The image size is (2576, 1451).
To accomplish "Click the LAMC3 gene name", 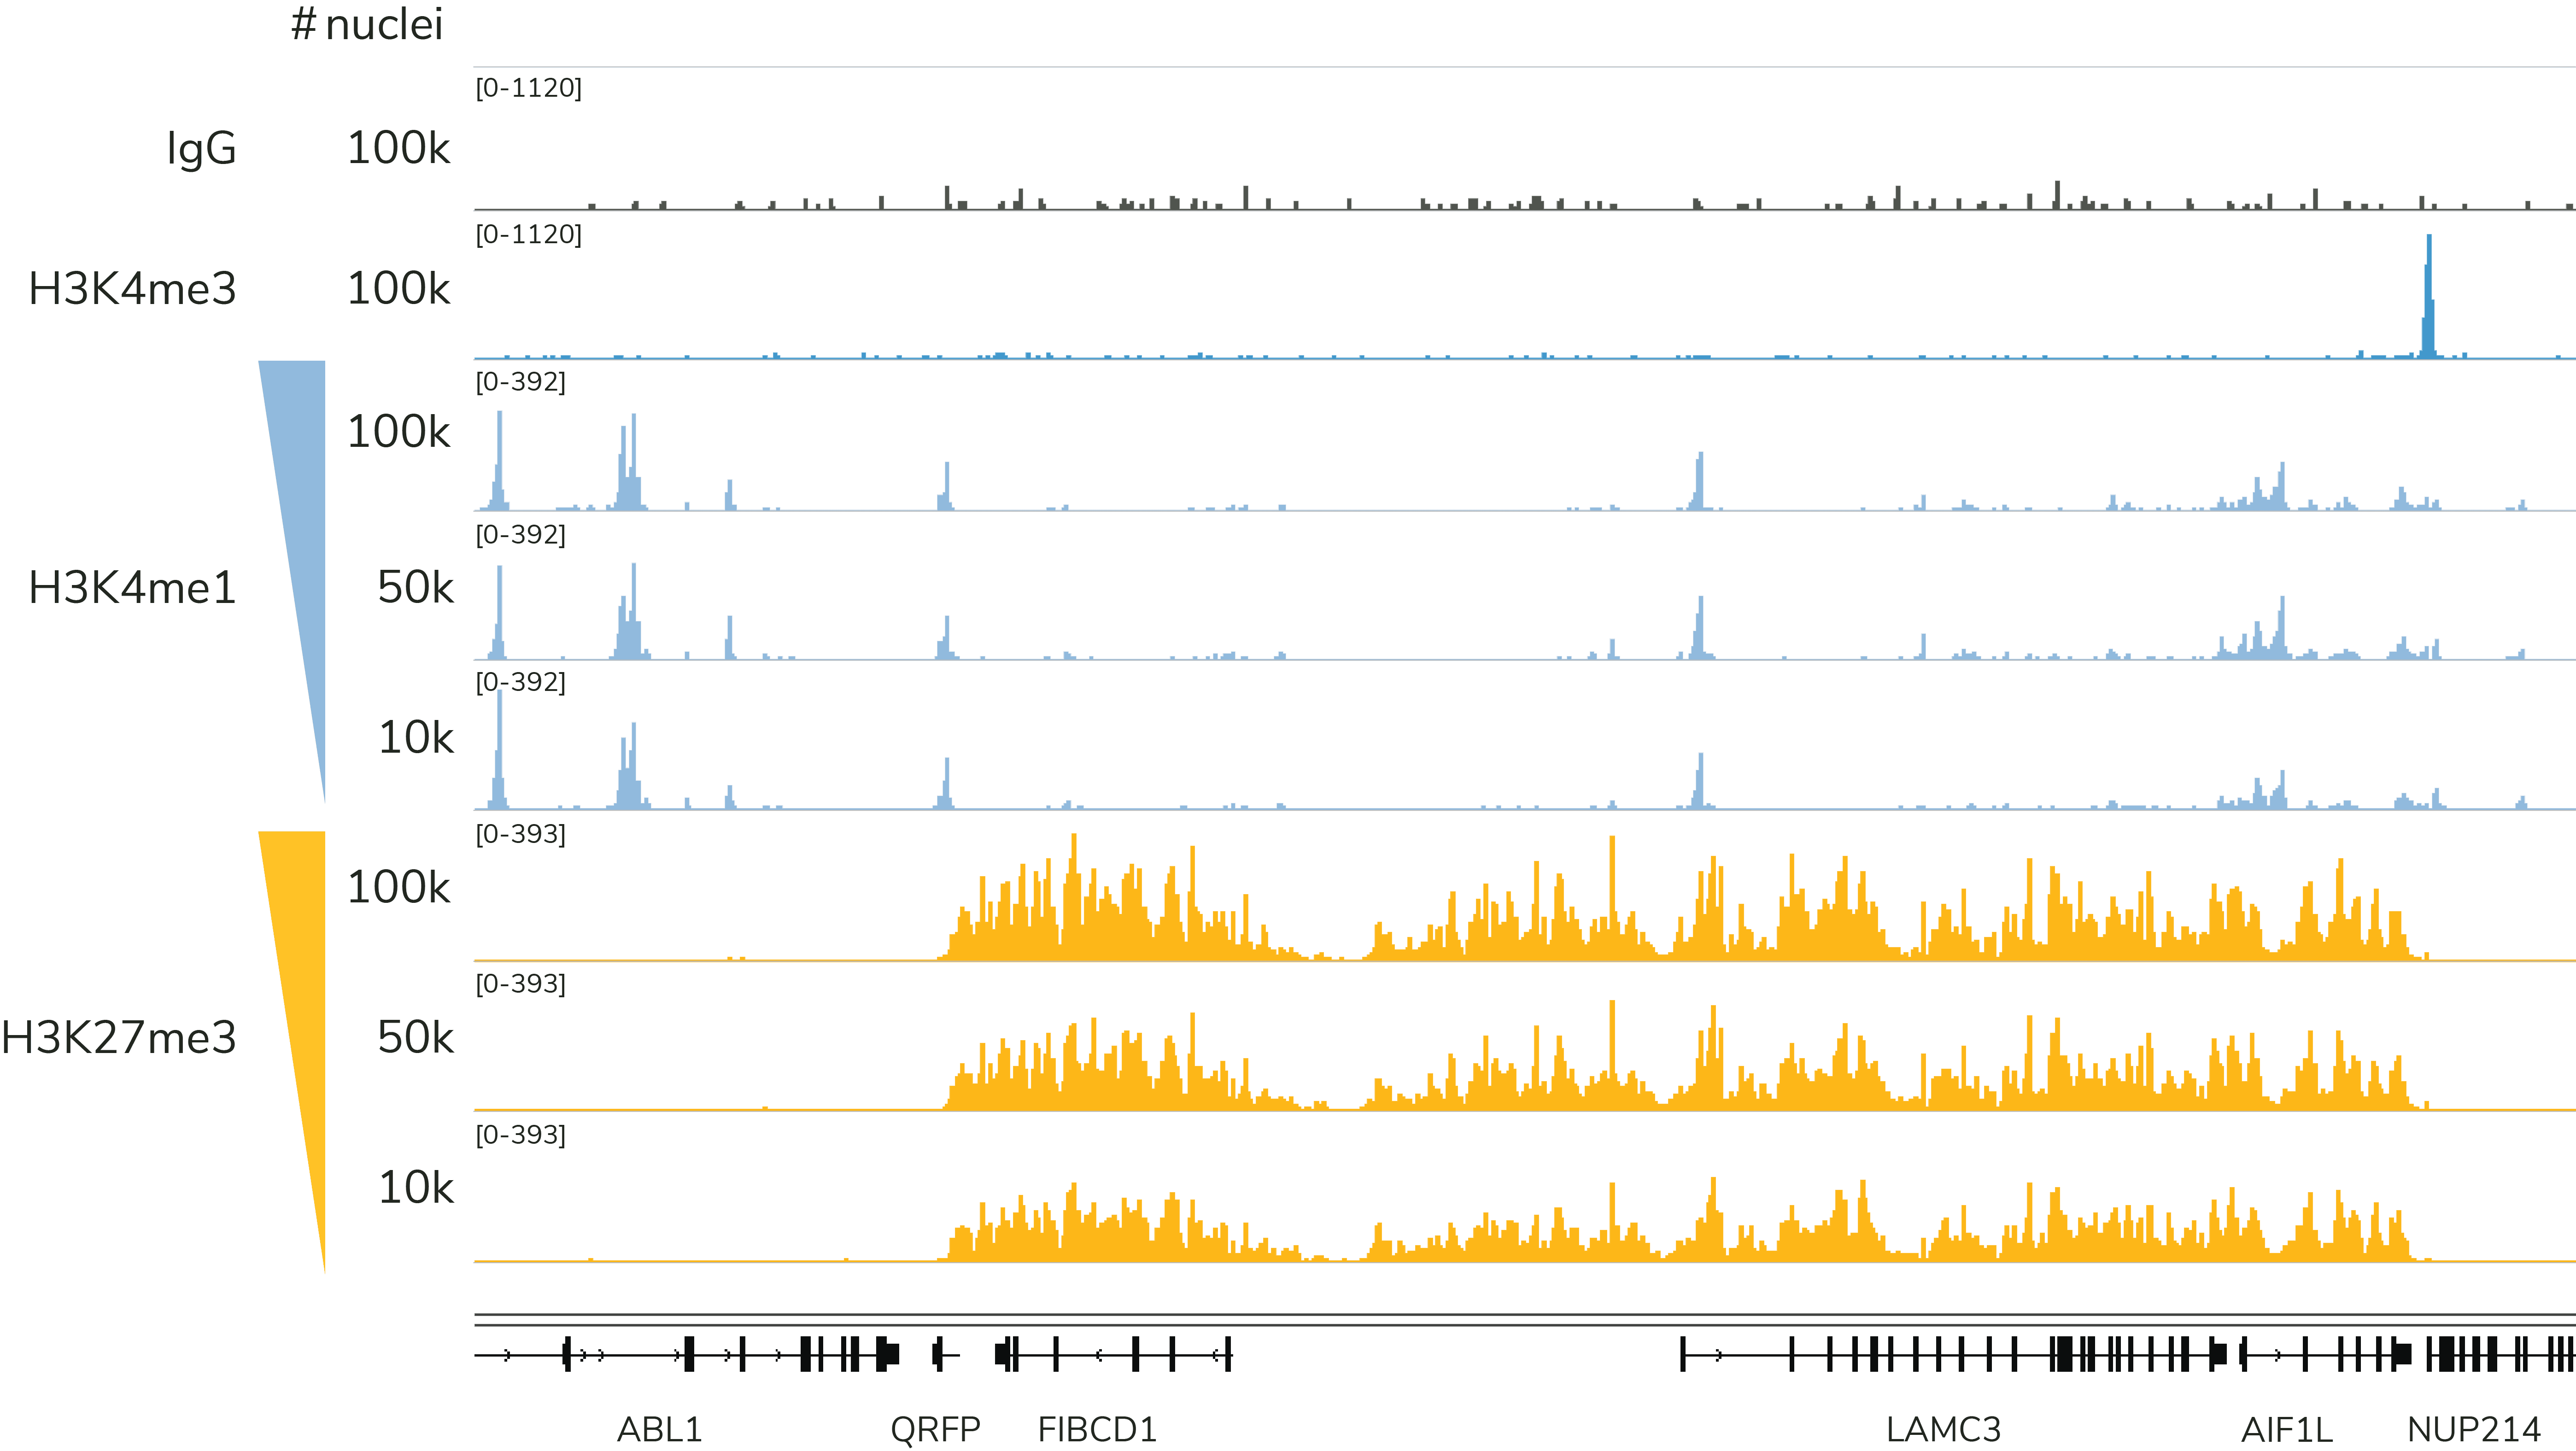I will click(x=1943, y=1429).
